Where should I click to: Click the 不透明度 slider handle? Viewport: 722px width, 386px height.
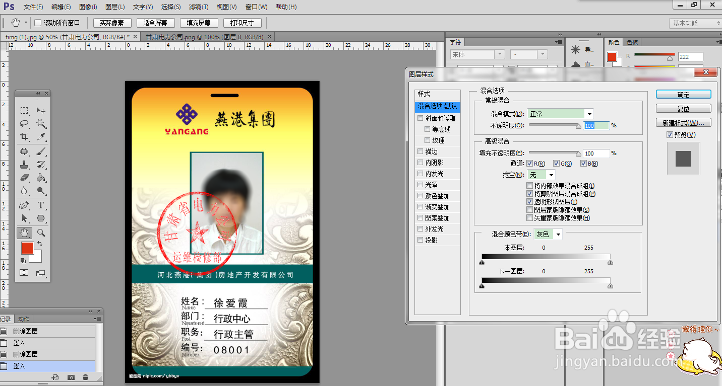[x=579, y=127]
